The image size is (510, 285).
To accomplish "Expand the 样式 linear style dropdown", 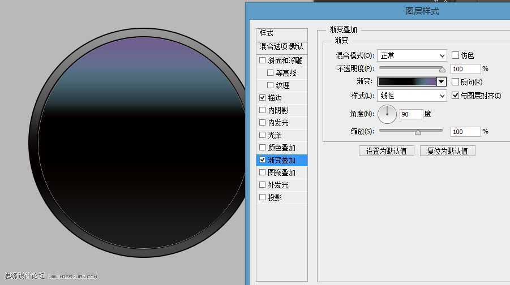I will click(412, 96).
